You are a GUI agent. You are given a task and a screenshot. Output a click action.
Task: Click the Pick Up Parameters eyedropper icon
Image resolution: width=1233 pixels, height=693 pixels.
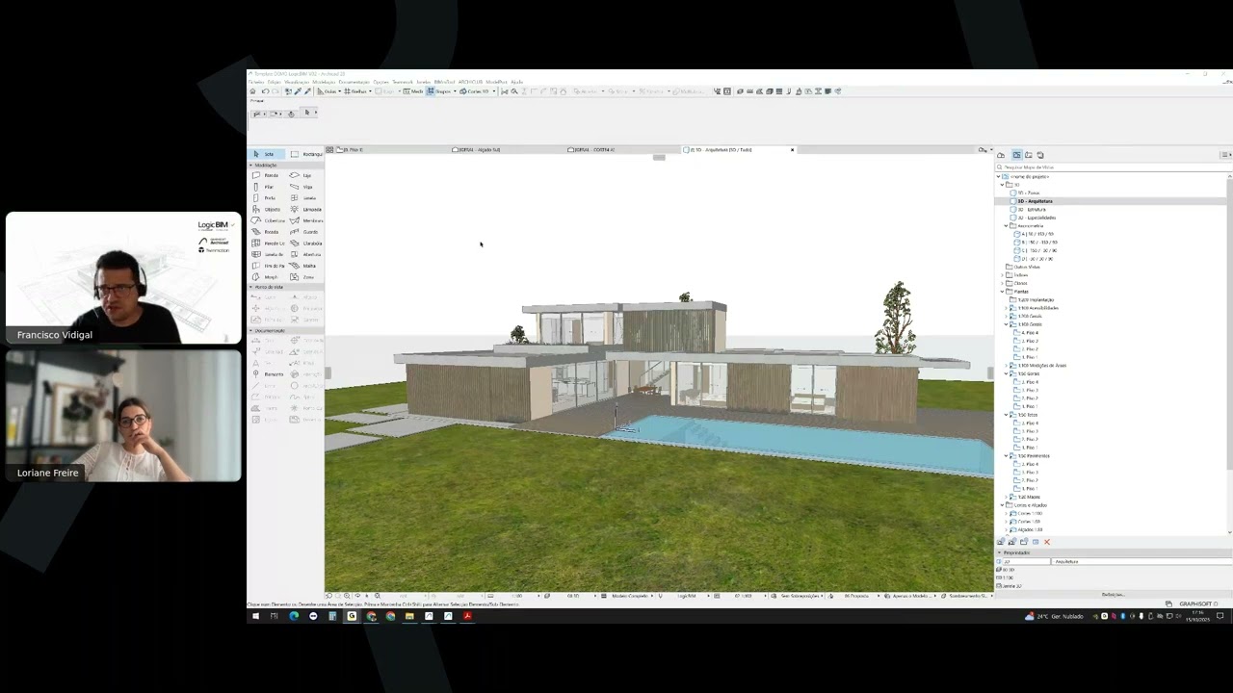click(296, 91)
